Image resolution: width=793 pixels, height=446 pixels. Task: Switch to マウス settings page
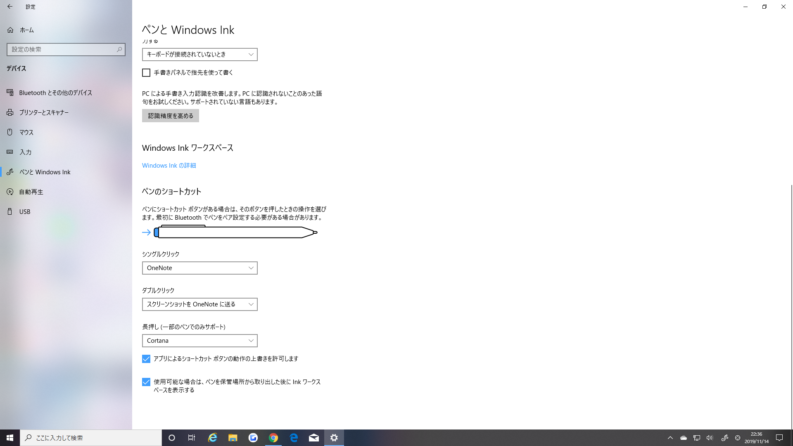tap(26, 133)
